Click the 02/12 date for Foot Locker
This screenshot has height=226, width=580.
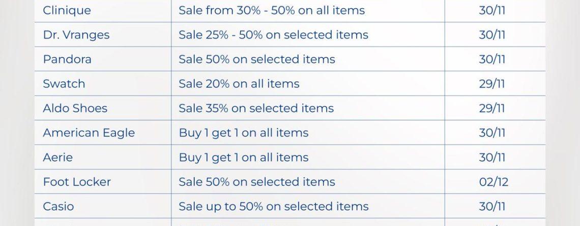pos(493,182)
